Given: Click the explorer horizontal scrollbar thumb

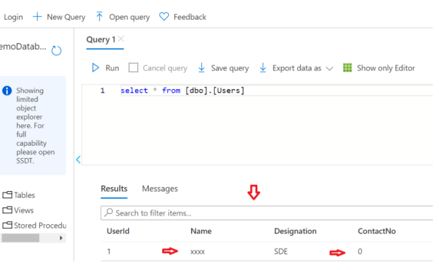Looking at the screenshot, I should click(x=20, y=238).
